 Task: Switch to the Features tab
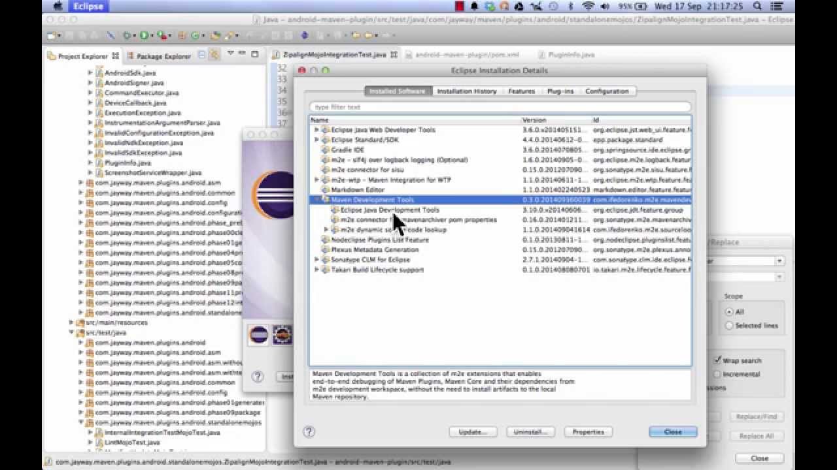click(522, 91)
